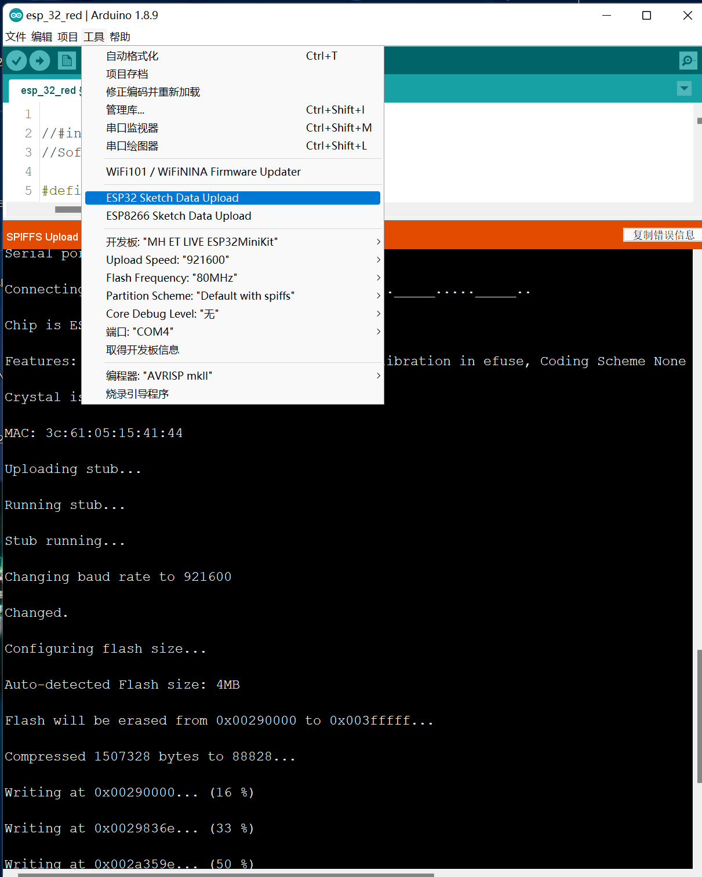Select 自动格式化 menu entry
Viewport: 702px width, 877px height.
232,56
